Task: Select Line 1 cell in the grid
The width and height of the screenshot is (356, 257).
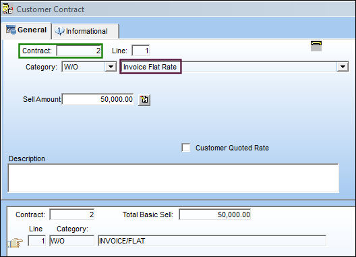Action: (37, 241)
